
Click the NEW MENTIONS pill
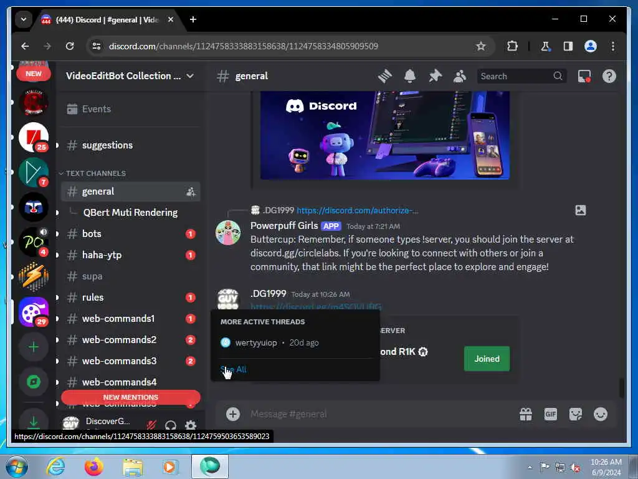pyautogui.click(x=131, y=397)
